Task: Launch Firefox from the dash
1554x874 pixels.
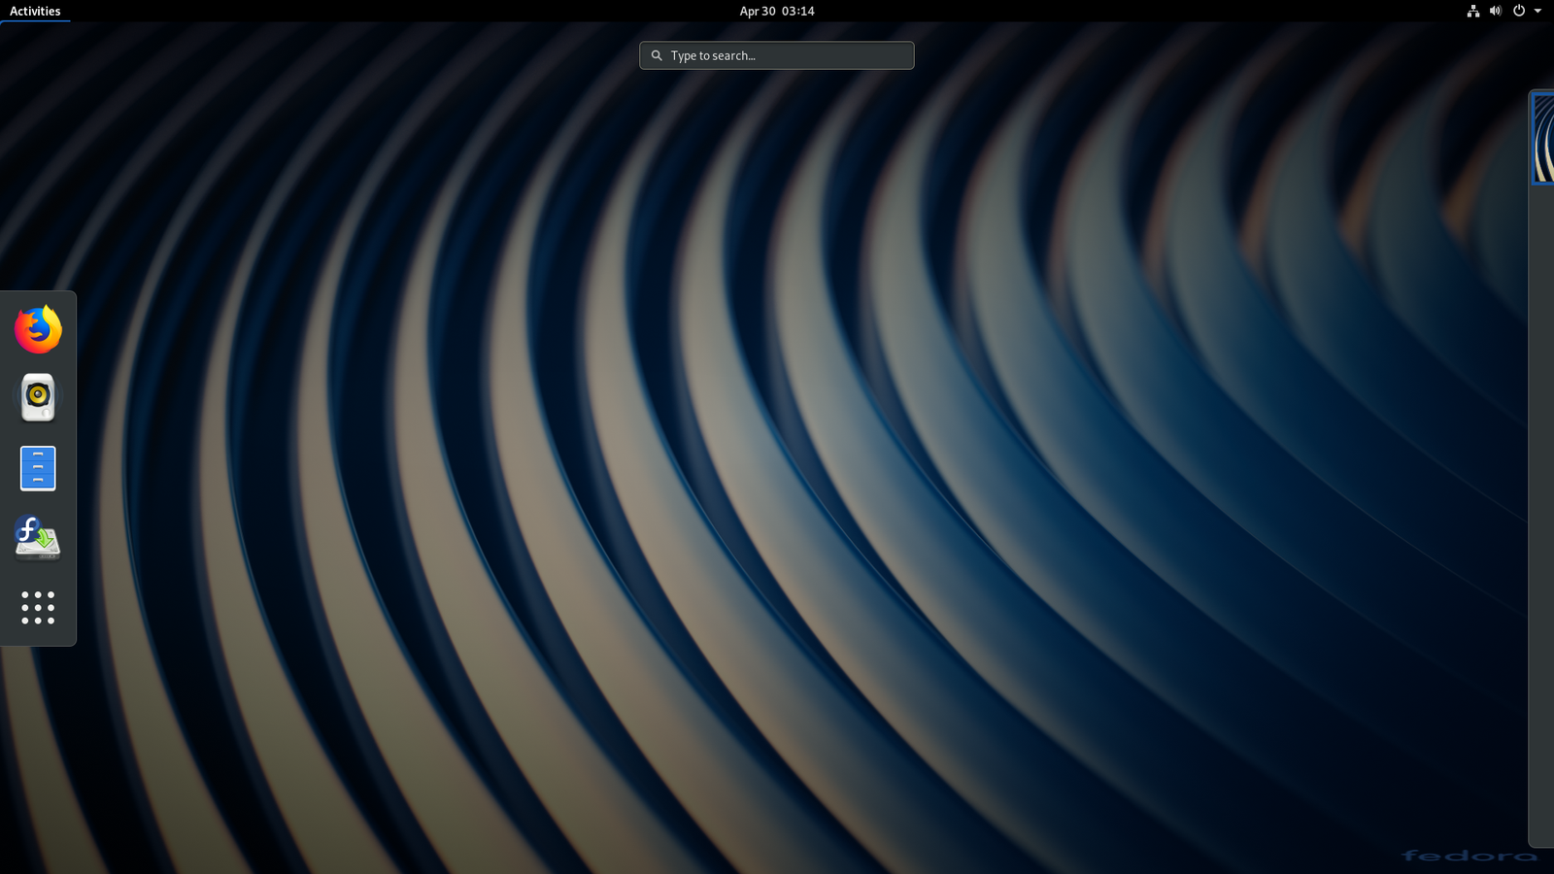Action: click(x=38, y=329)
